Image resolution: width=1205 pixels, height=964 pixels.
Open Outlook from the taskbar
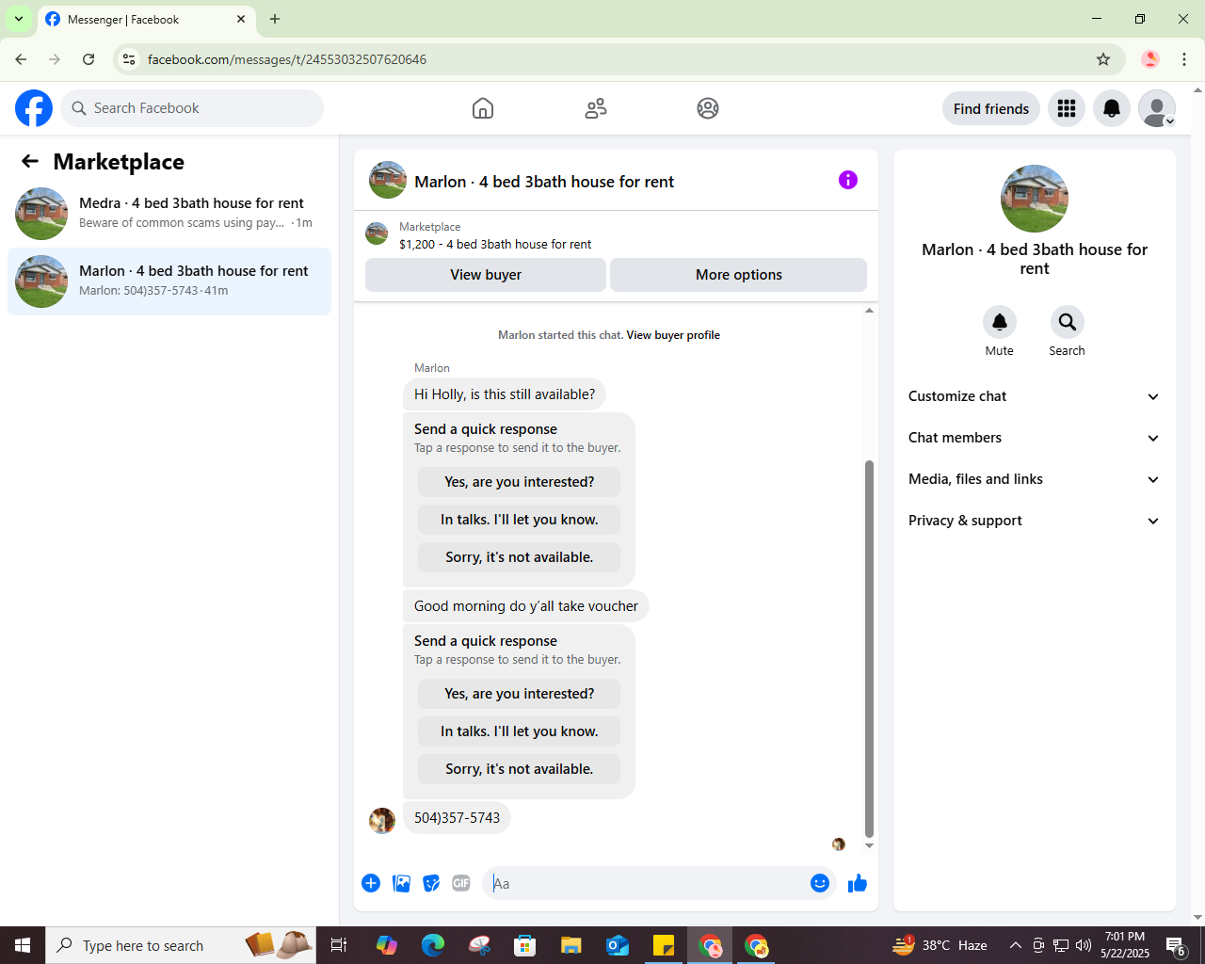(618, 945)
